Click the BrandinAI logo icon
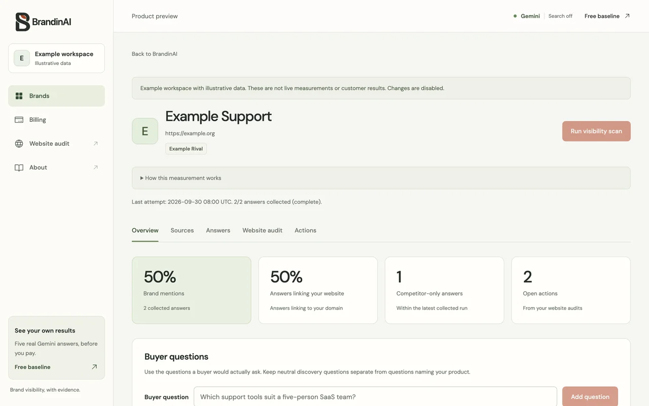 coord(23,22)
